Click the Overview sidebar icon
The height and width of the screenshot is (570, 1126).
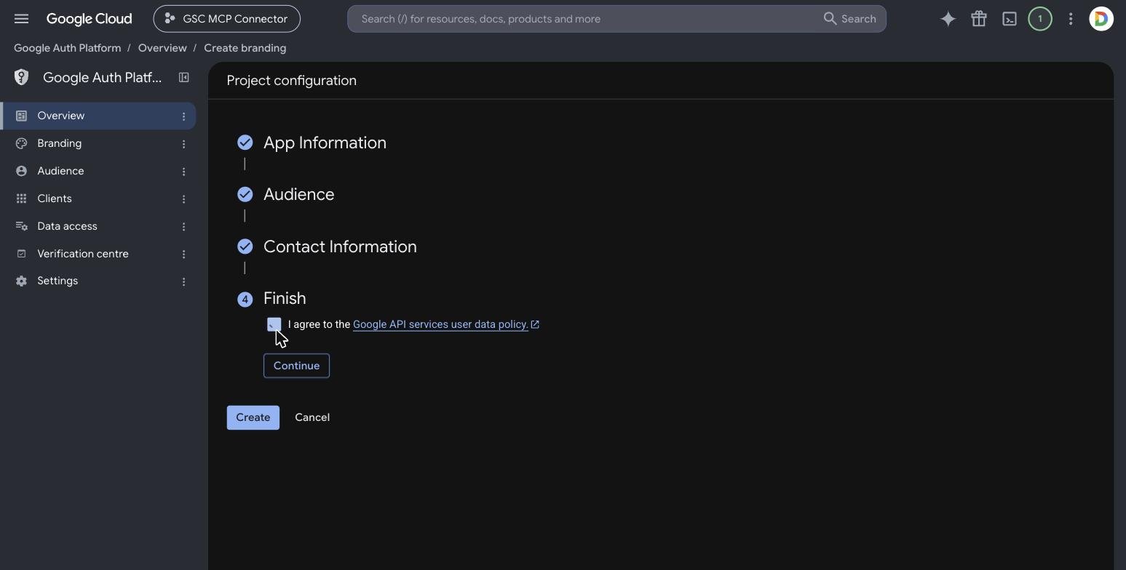[22, 116]
